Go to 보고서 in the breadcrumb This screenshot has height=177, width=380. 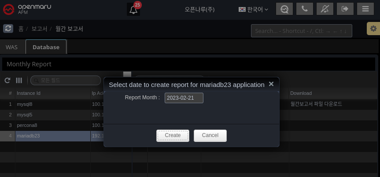pos(39,29)
